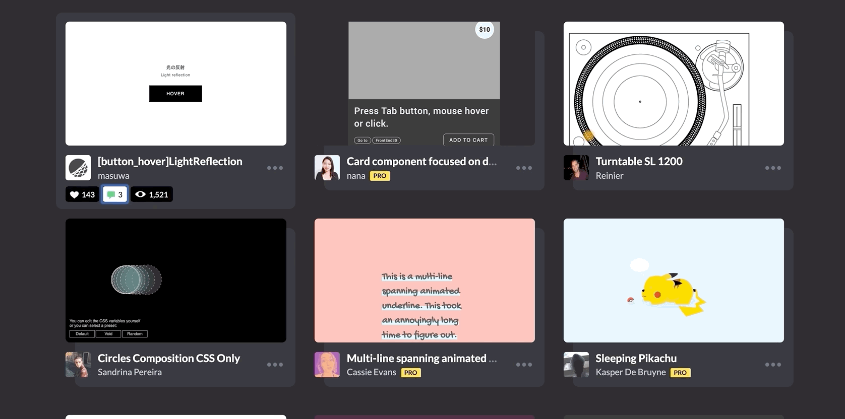The height and width of the screenshot is (419, 845).
Task: Open Kasper De Bruyne's avatar
Action: pyautogui.click(x=576, y=365)
